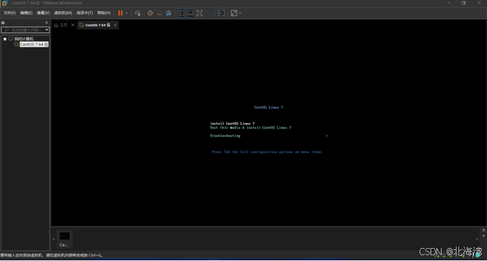Click the CentOS Linux 7 boot title
Screen dimensions: 487x261
coord(268,108)
